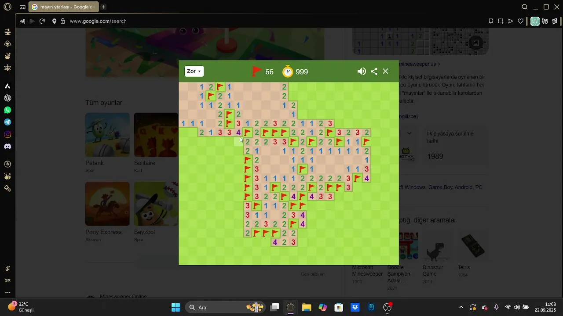
Task: Click the location pin icon in address bar
Action: click(55, 21)
